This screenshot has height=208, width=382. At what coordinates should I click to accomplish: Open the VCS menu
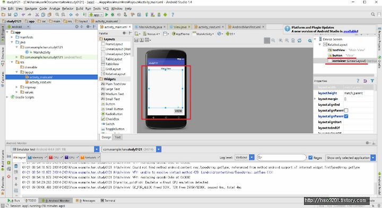pyautogui.click(x=106, y=8)
